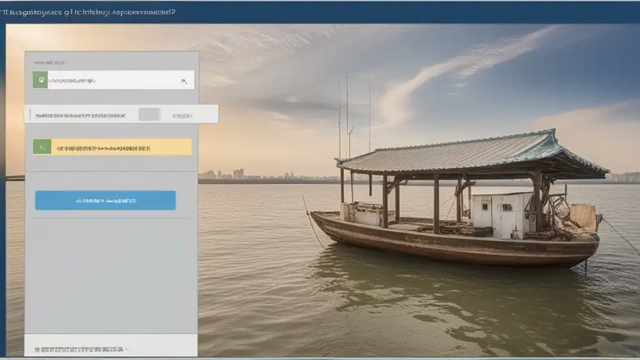Viewport: 640px width, 360px height.
Task: Click the page title text in the top header
Action: tap(91, 11)
